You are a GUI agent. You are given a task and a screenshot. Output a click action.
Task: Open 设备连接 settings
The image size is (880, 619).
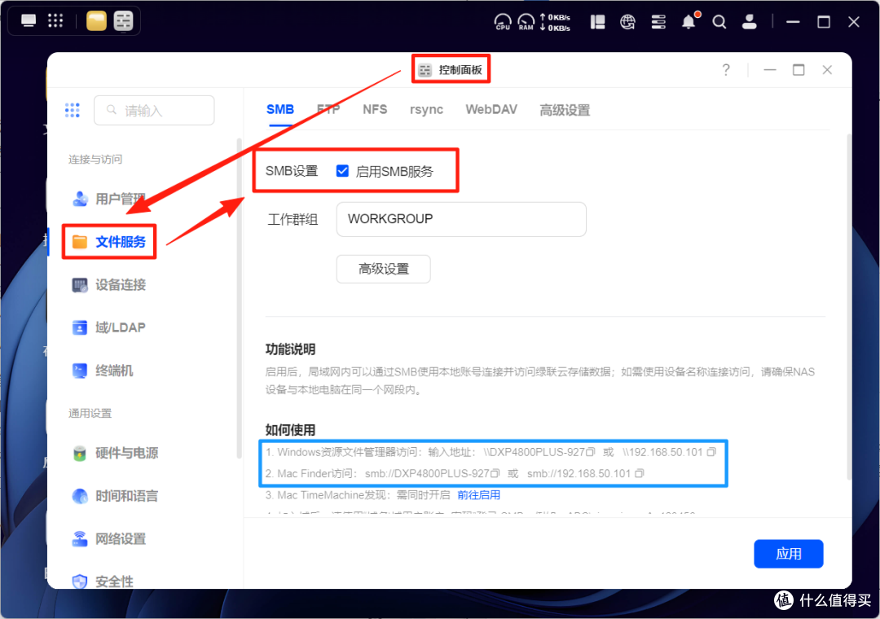(x=109, y=285)
